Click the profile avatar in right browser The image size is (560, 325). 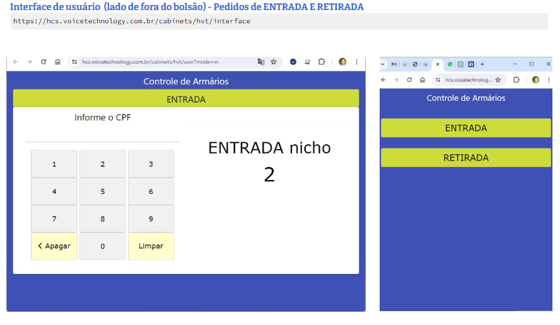tap(535, 80)
